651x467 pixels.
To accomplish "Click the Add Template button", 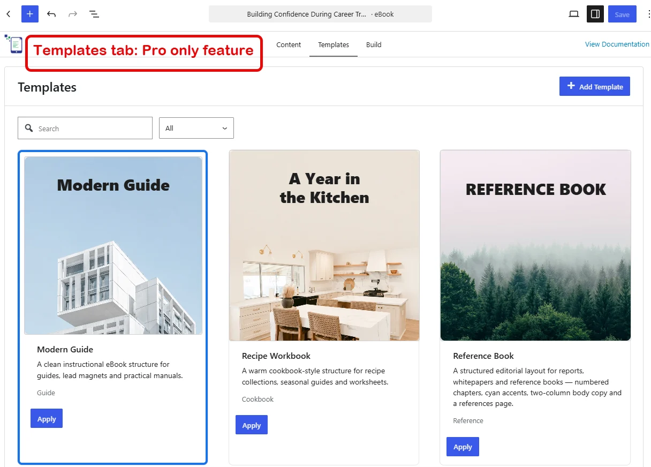I will pyautogui.click(x=595, y=86).
